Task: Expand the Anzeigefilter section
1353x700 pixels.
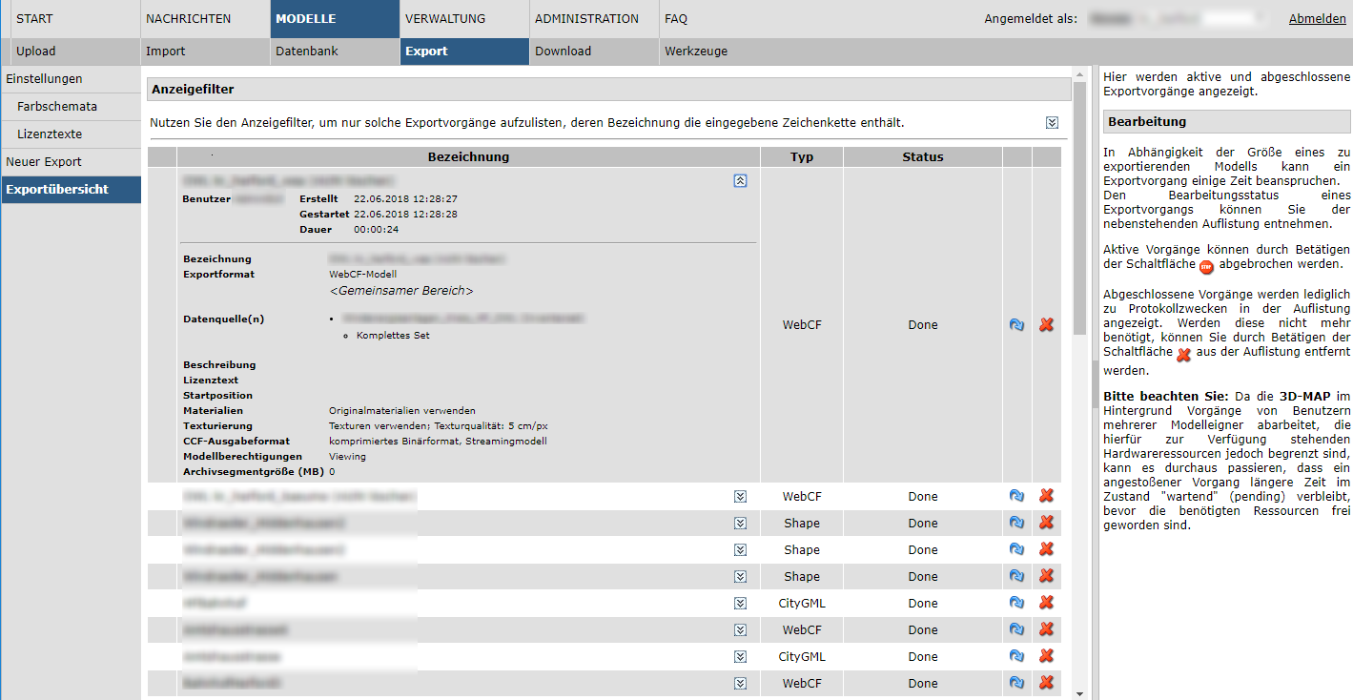Action: (1052, 123)
